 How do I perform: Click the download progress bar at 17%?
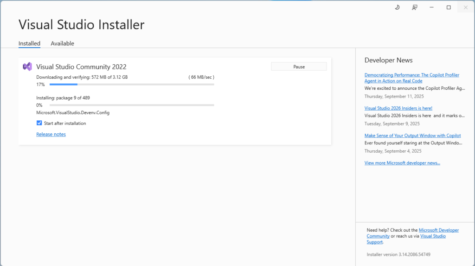[132, 85]
